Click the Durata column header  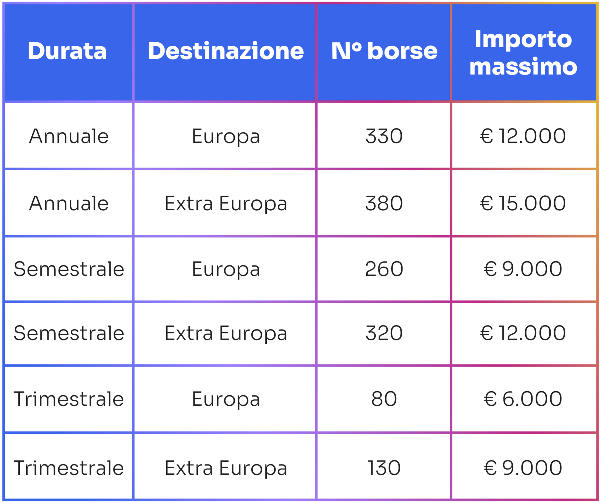(x=67, y=51)
